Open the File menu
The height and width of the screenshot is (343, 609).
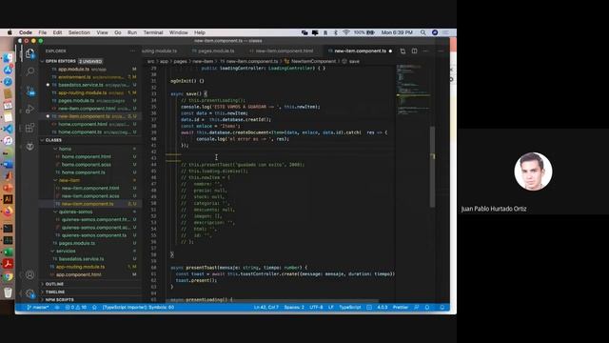(42, 32)
